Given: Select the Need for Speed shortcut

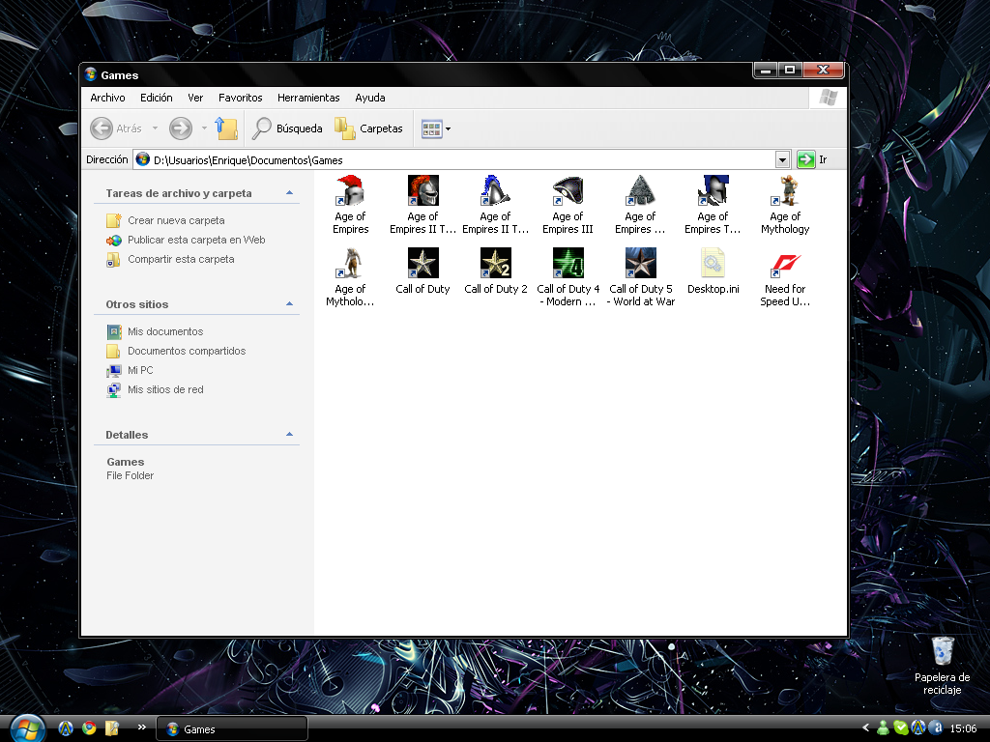Looking at the screenshot, I should pyautogui.click(x=785, y=277).
